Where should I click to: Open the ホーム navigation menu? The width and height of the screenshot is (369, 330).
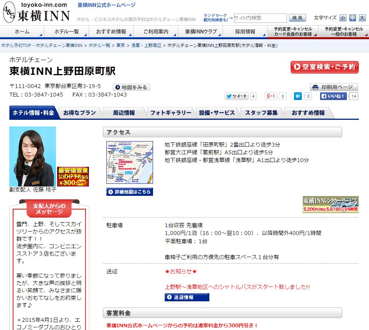click(x=22, y=32)
